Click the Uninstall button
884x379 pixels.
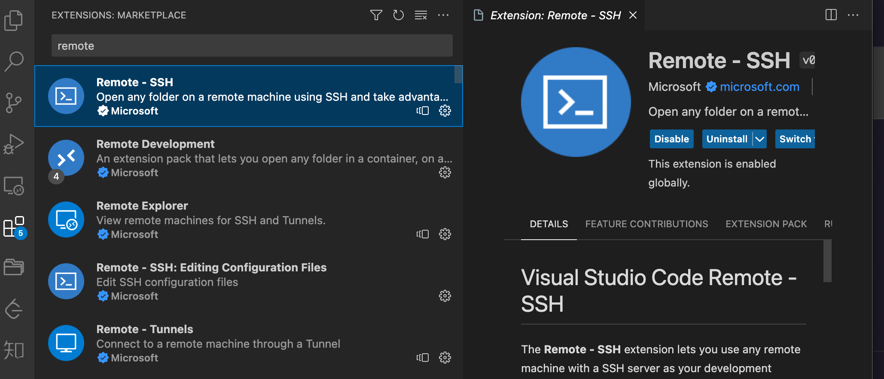727,139
